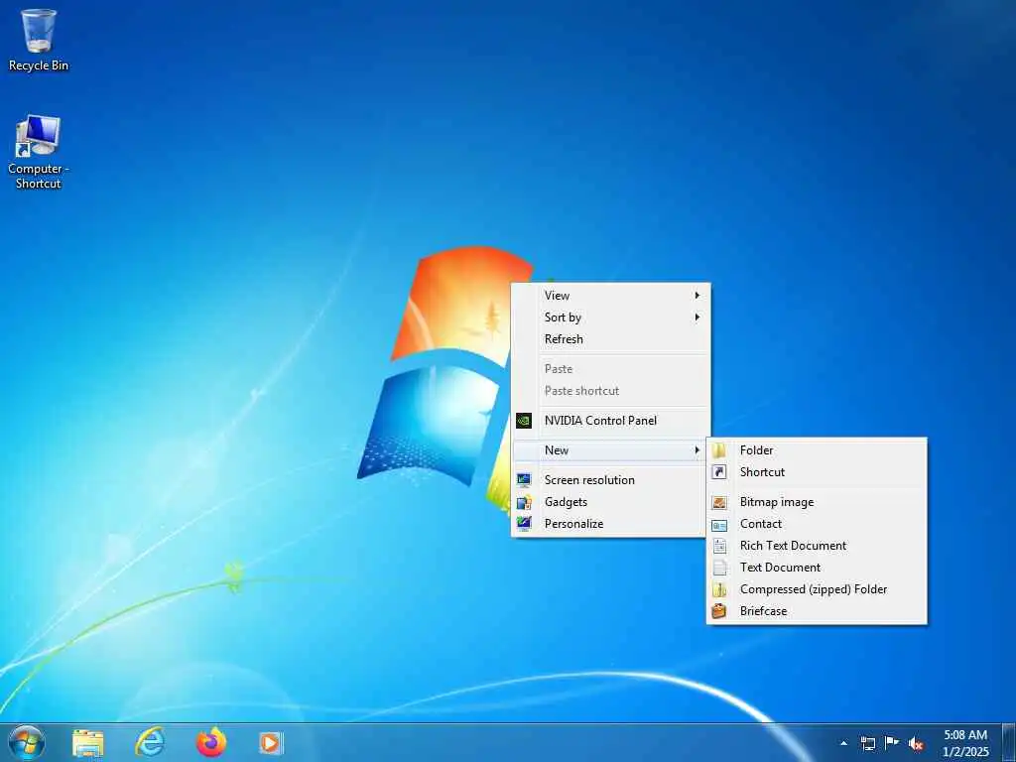Choose Refresh from the context menu
This screenshot has width=1016, height=762.
(610, 339)
